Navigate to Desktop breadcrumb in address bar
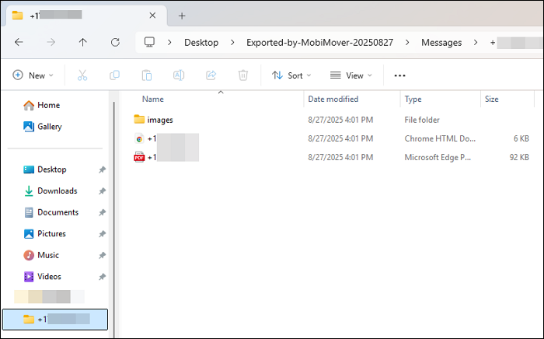The width and height of the screenshot is (544, 339). point(201,42)
